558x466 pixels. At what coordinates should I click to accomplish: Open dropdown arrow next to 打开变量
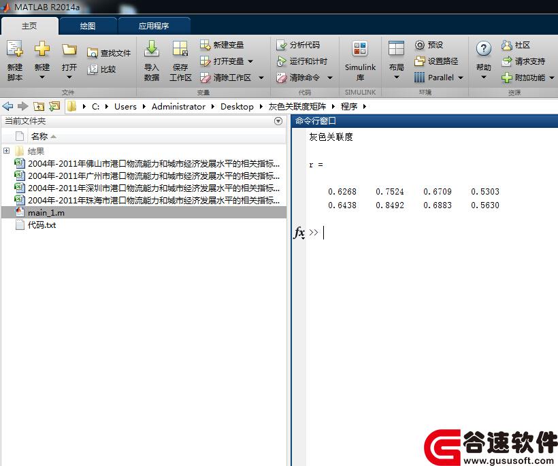coord(250,61)
